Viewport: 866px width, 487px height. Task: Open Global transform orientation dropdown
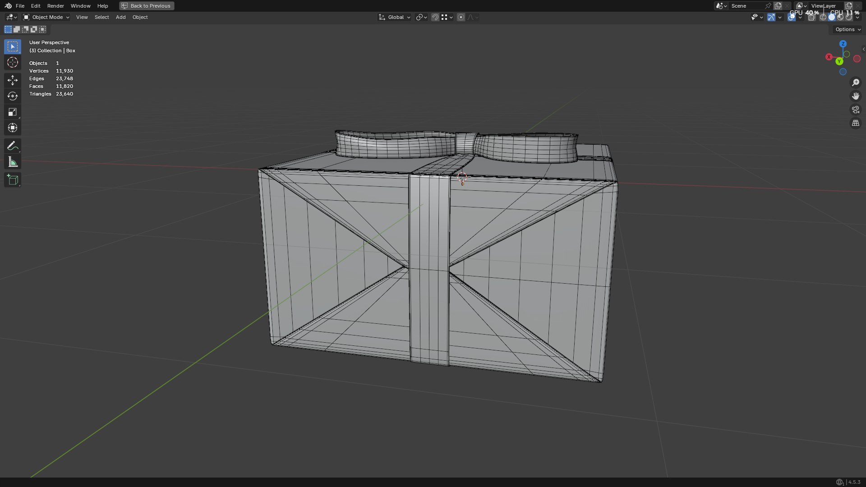tap(395, 17)
